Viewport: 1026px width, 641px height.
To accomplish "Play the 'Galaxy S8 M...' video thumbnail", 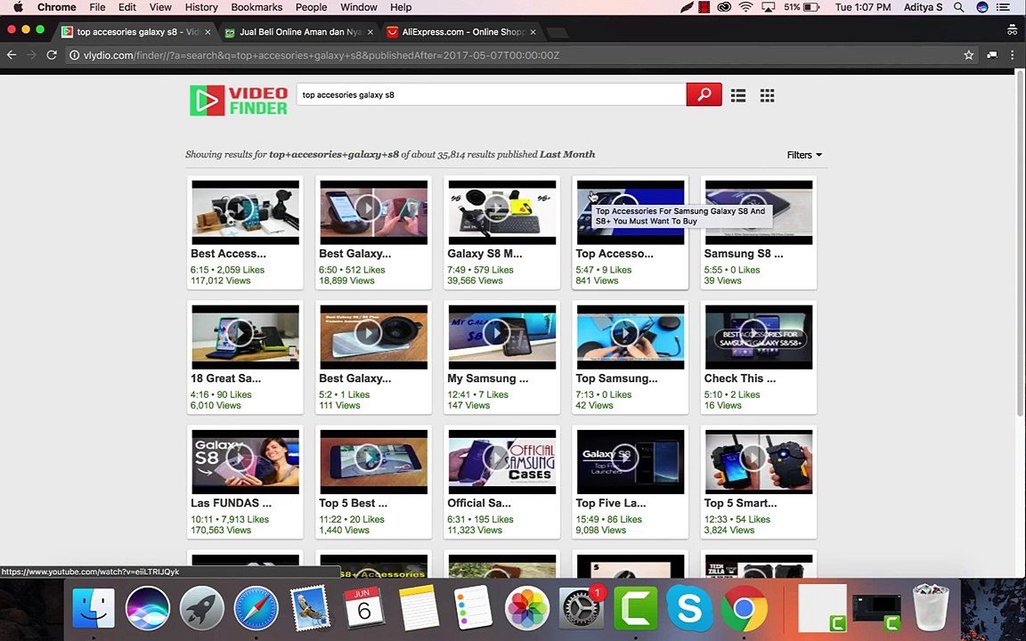I will click(x=502, y=212).
